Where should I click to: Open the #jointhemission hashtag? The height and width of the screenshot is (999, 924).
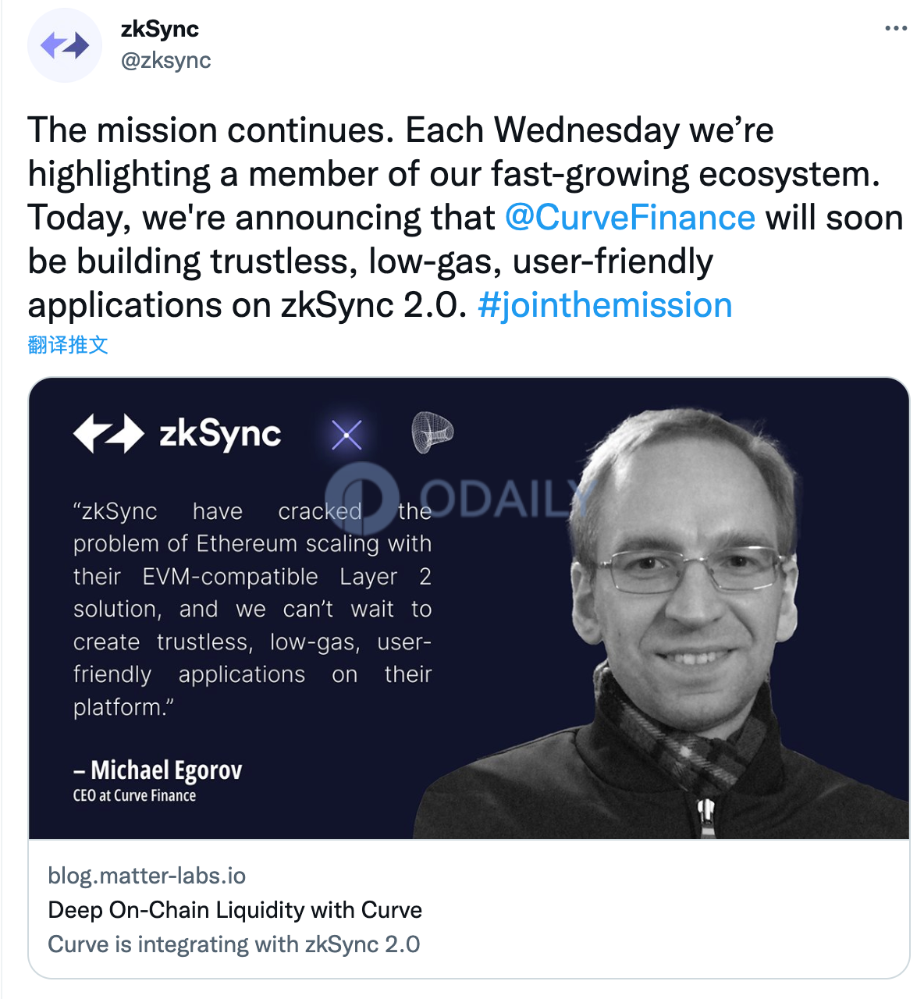coord(605,305)
